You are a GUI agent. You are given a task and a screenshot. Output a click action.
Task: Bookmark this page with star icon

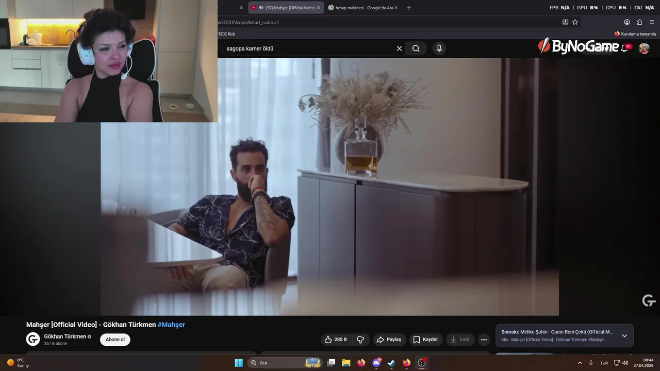coord(575,22)
